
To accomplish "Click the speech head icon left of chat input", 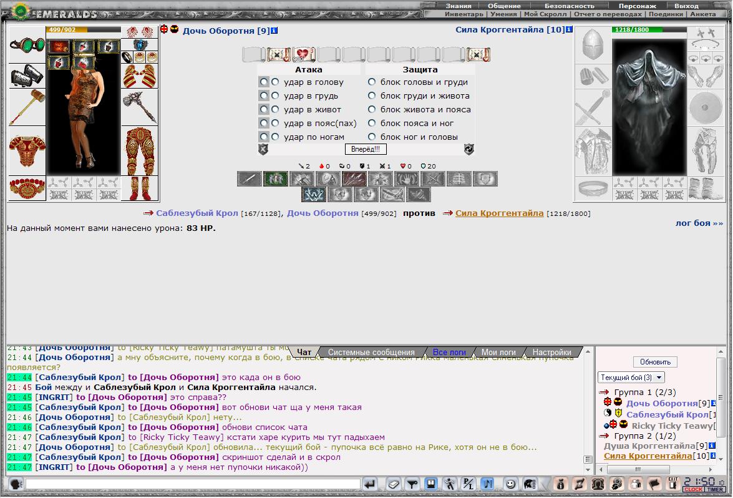I will coord(16,484).
